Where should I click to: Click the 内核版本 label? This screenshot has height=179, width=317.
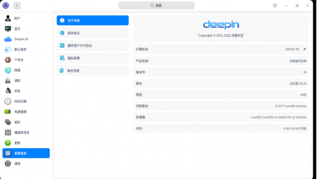click(x=142, y=106)
